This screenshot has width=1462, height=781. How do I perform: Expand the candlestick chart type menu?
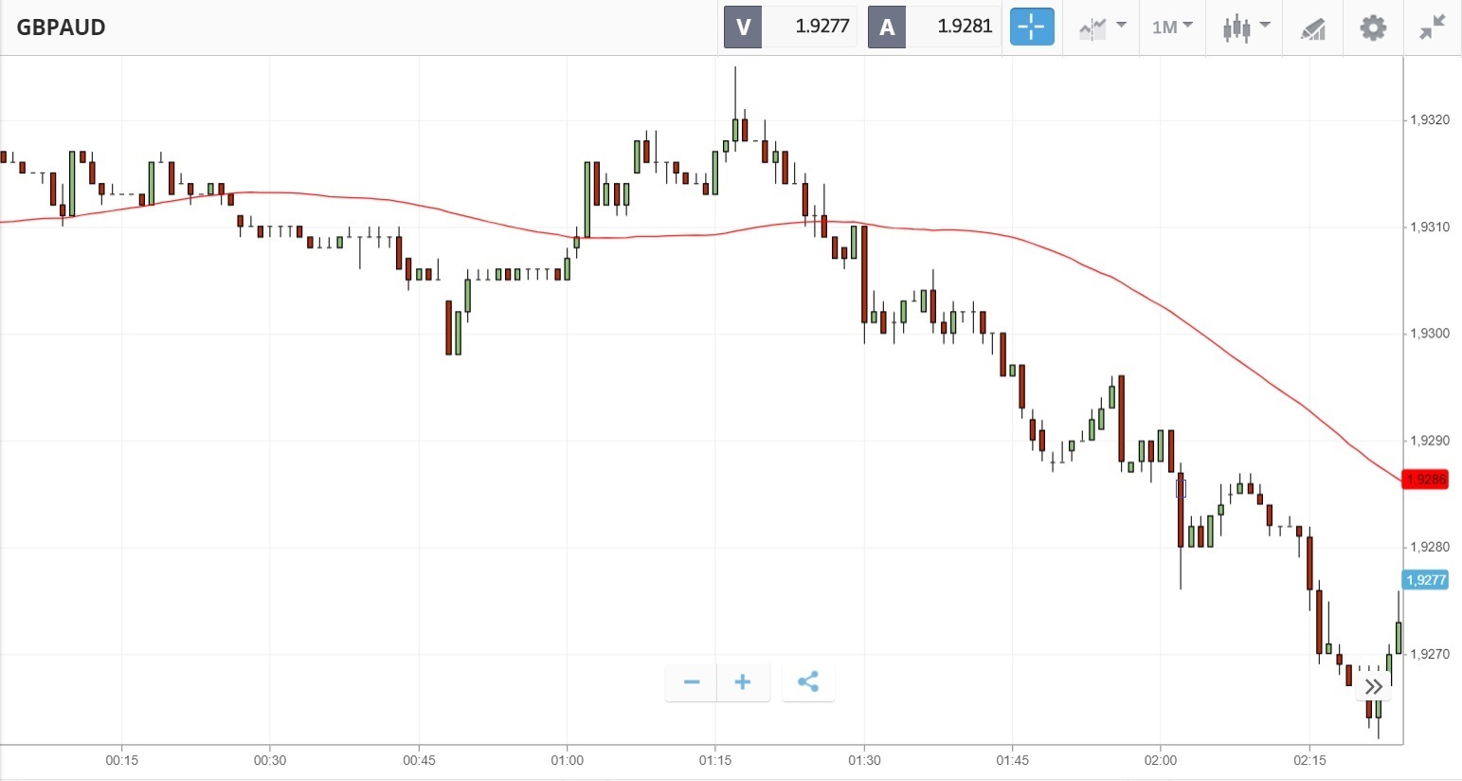tap(1245, 27)
